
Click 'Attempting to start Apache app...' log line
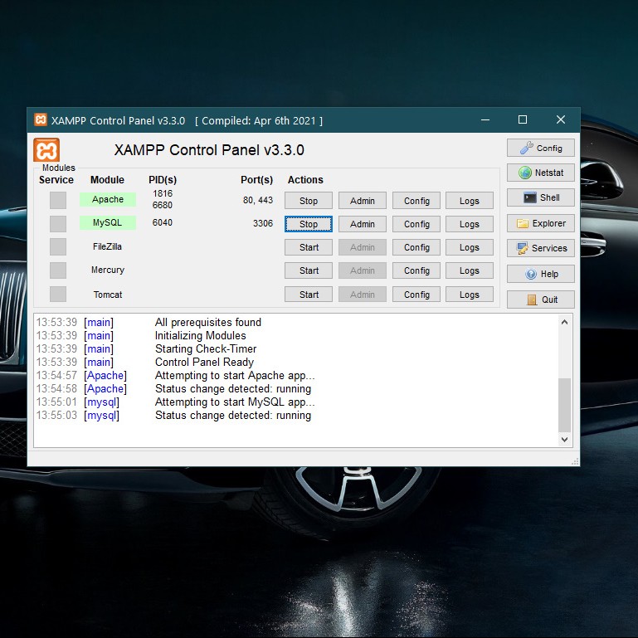tap(235, 376)
